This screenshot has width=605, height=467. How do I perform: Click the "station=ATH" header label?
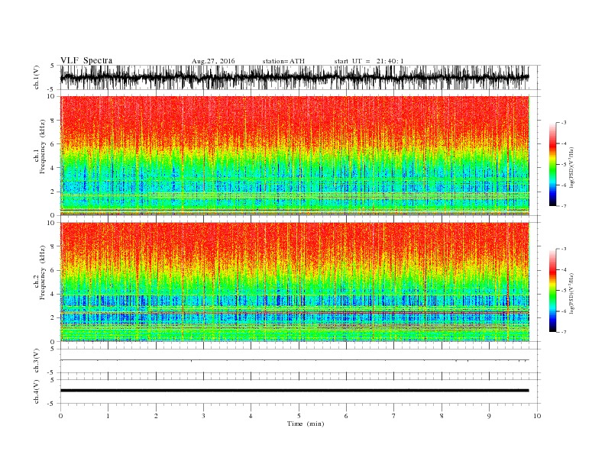283,61
